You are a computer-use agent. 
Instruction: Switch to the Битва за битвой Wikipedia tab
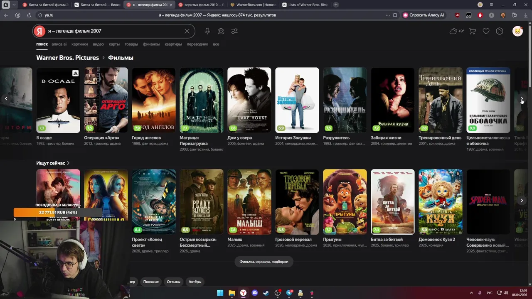point(97,5)
